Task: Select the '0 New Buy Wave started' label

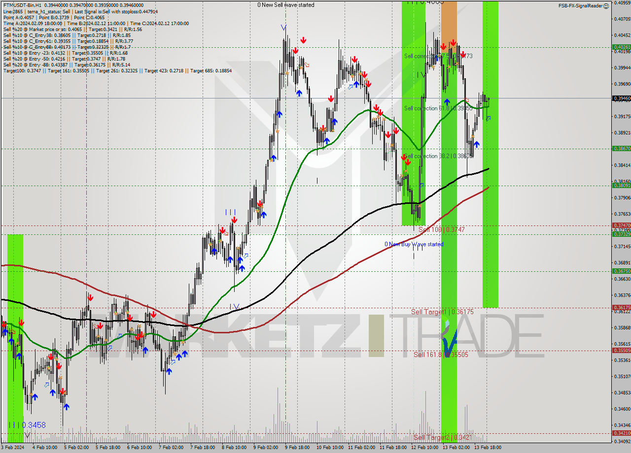Action: coord(414,244)
